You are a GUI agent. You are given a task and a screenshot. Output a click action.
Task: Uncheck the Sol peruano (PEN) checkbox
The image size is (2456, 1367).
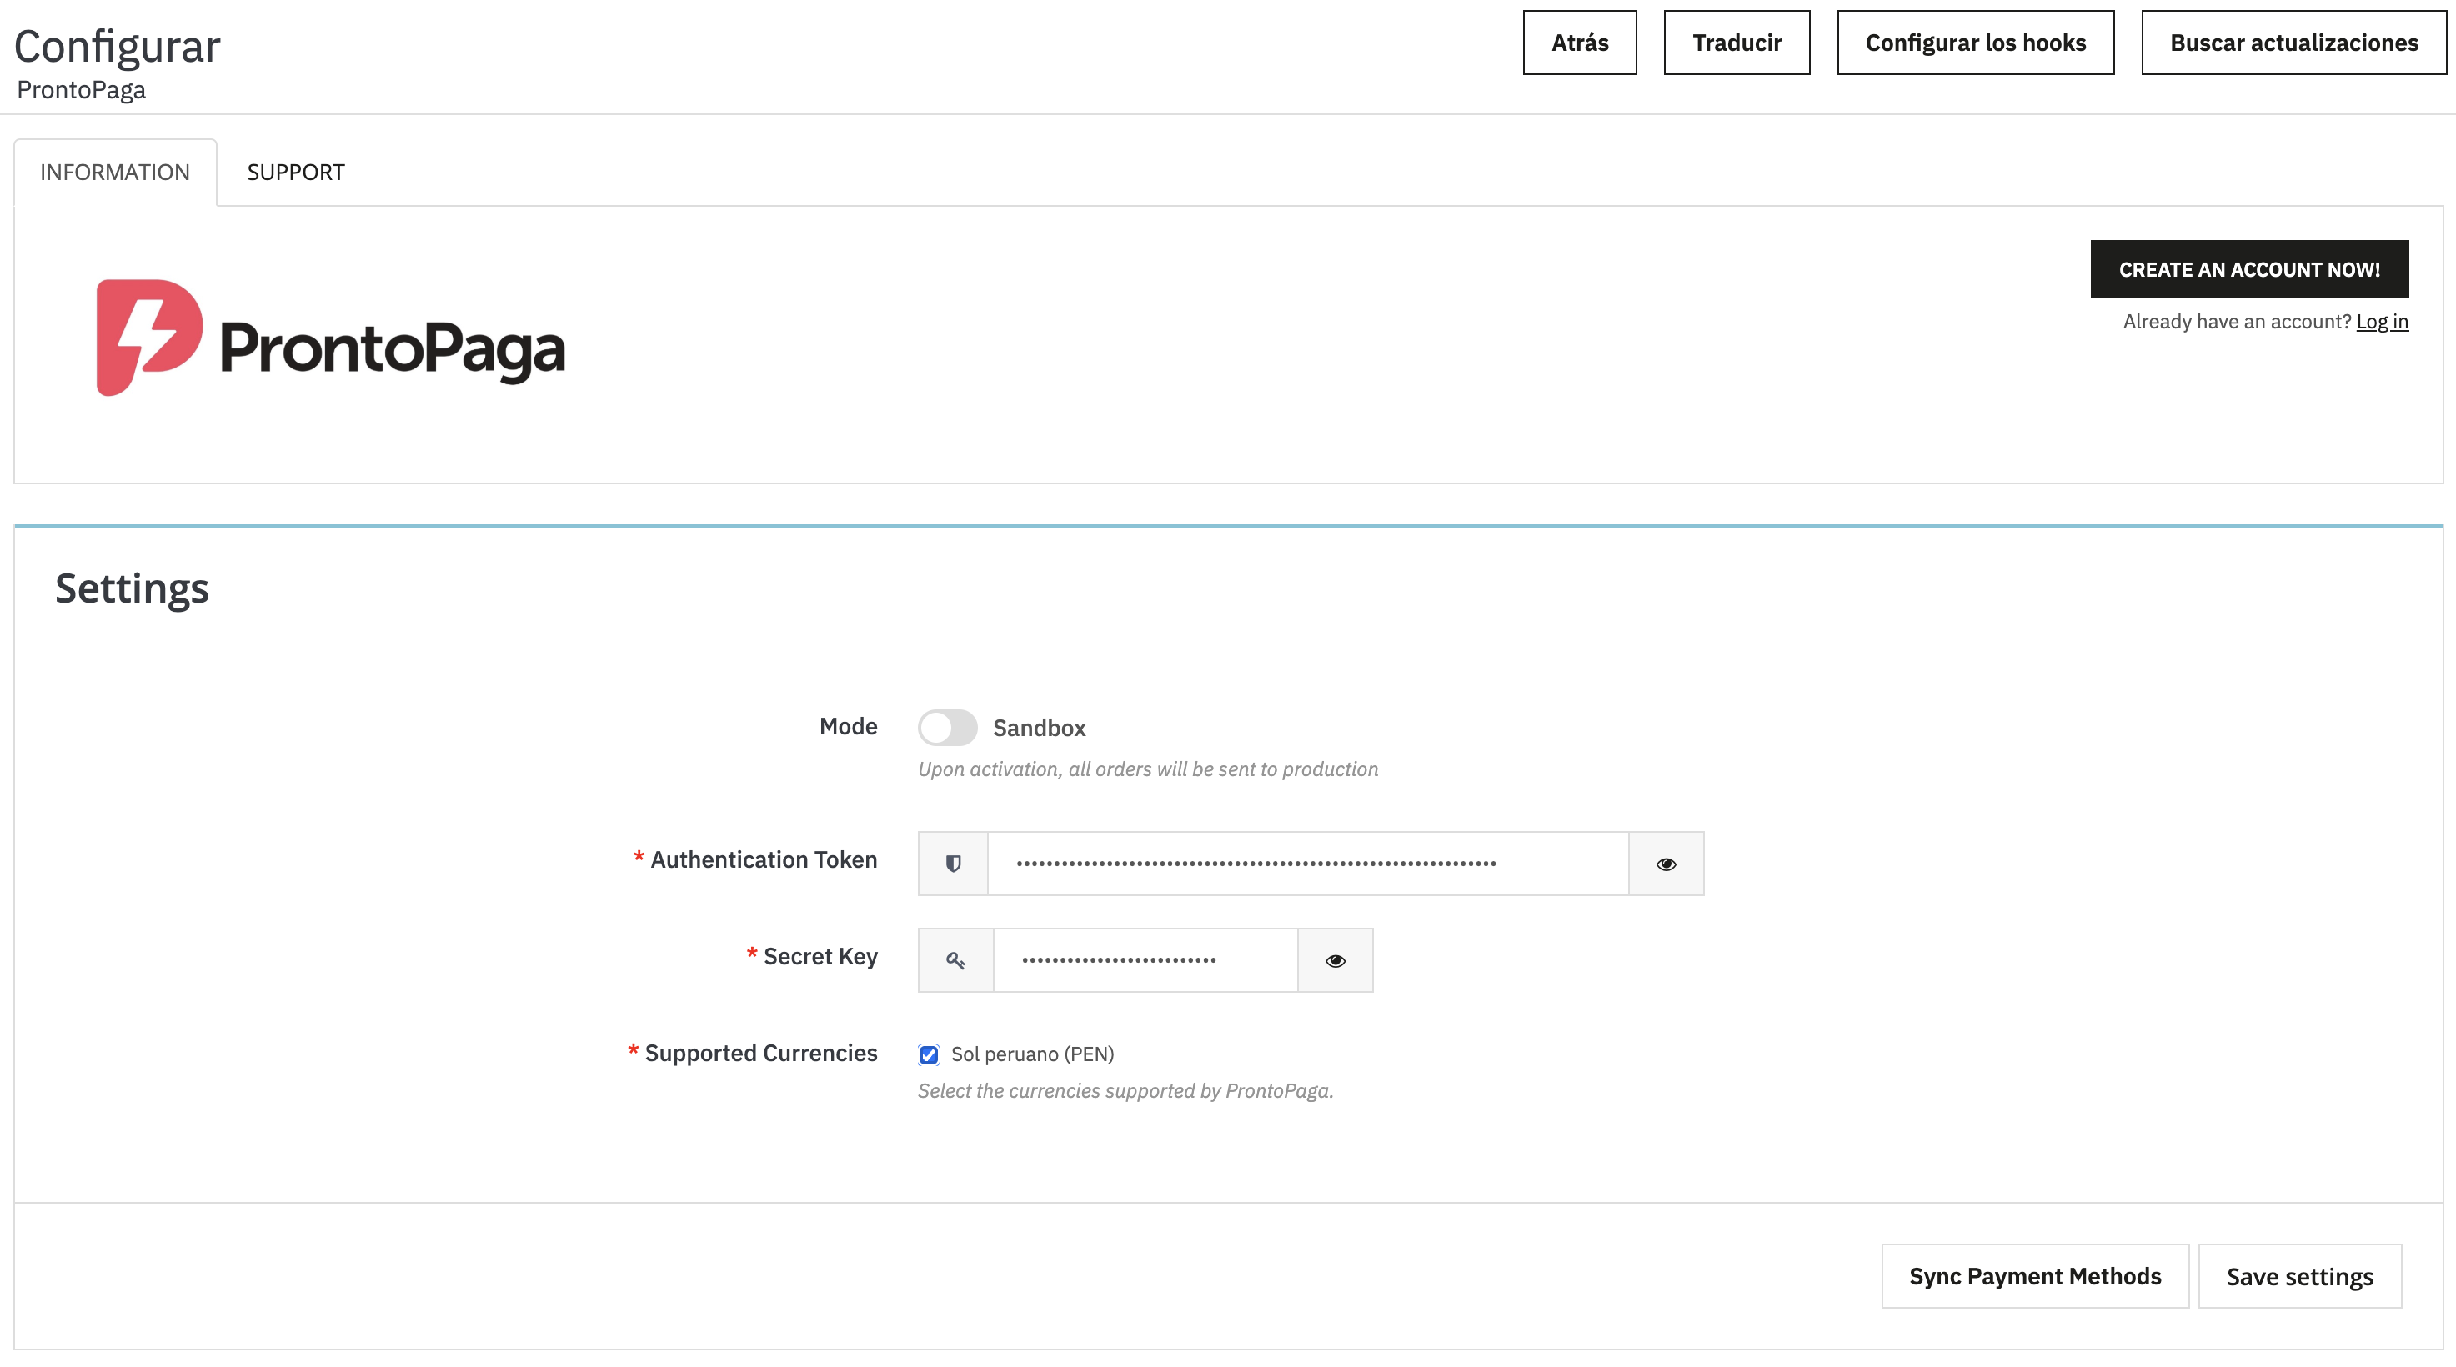(x=929, y=1054)
